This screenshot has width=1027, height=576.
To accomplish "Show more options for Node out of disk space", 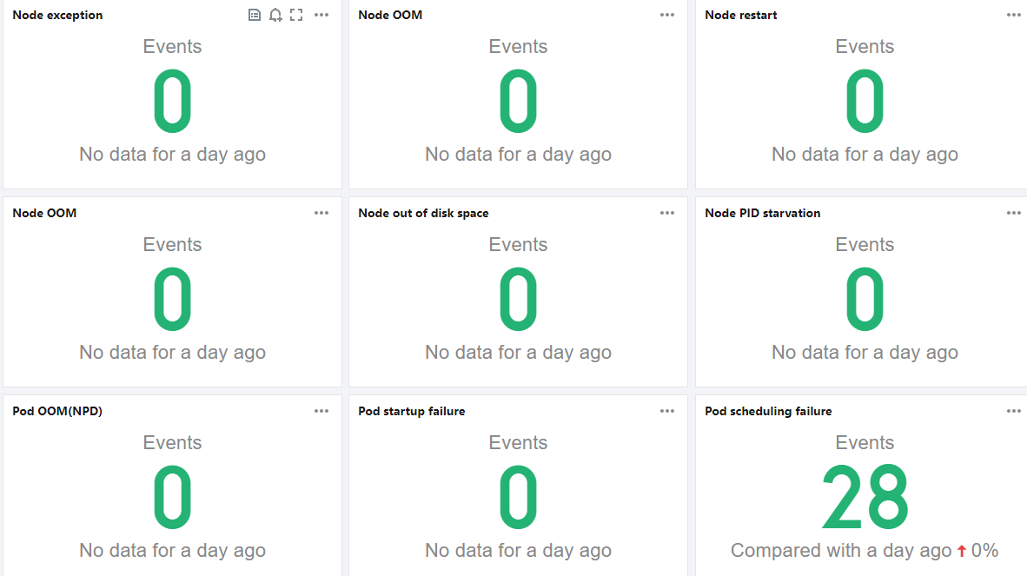I will (667, 213).
